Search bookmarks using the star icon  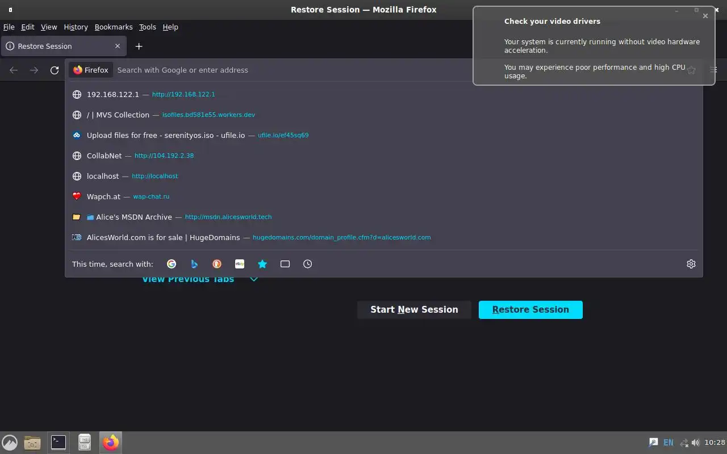click(262, 264)
